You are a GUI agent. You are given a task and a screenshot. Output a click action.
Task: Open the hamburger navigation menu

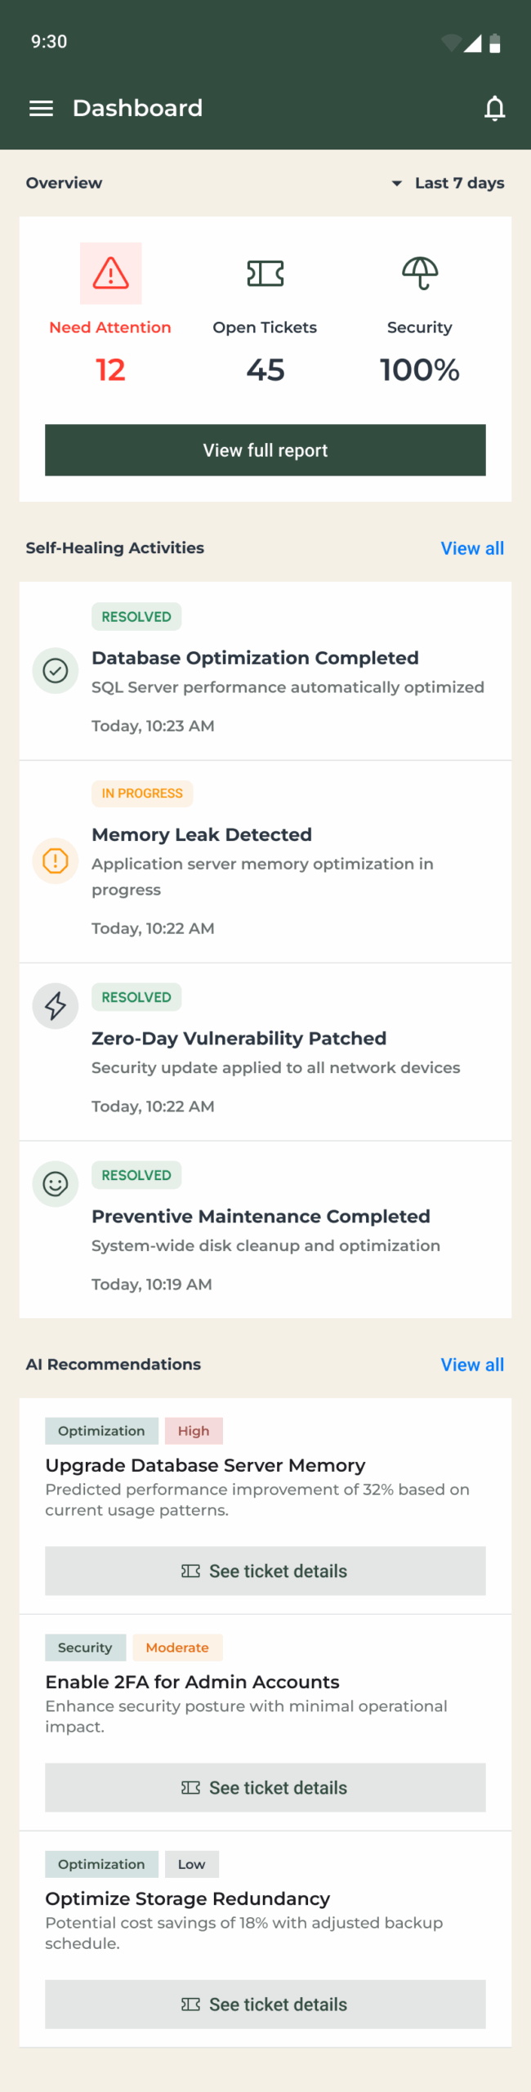coord(41,109)
